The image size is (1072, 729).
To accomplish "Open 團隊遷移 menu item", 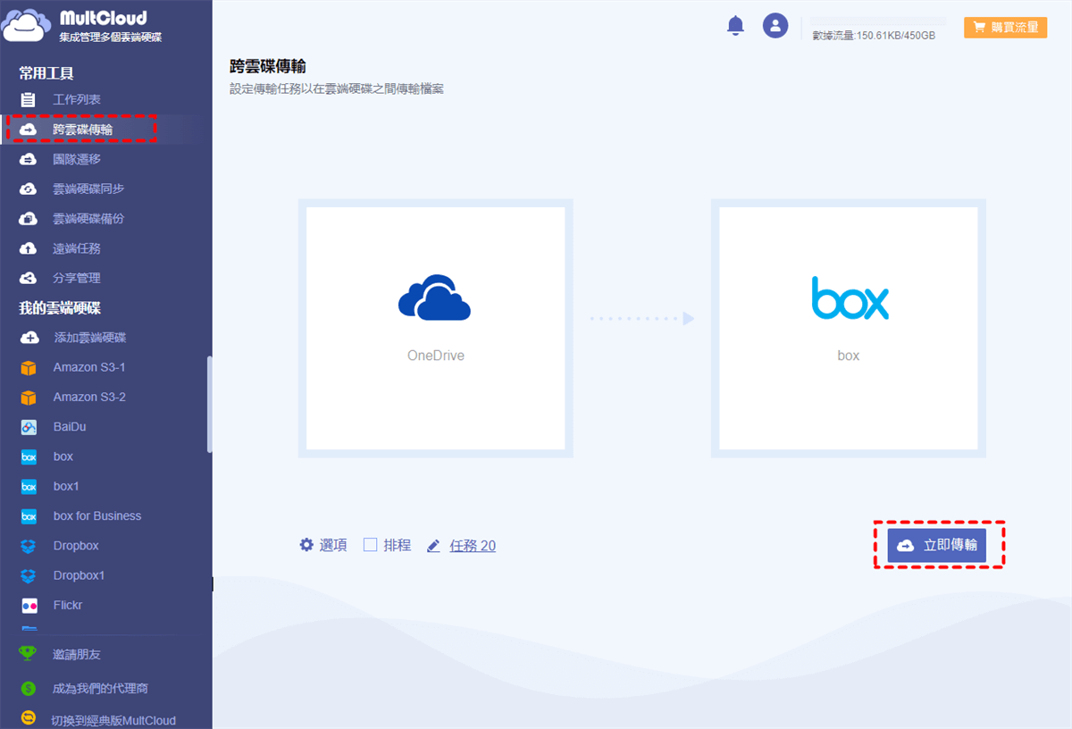I will click(x=77, y=159).
